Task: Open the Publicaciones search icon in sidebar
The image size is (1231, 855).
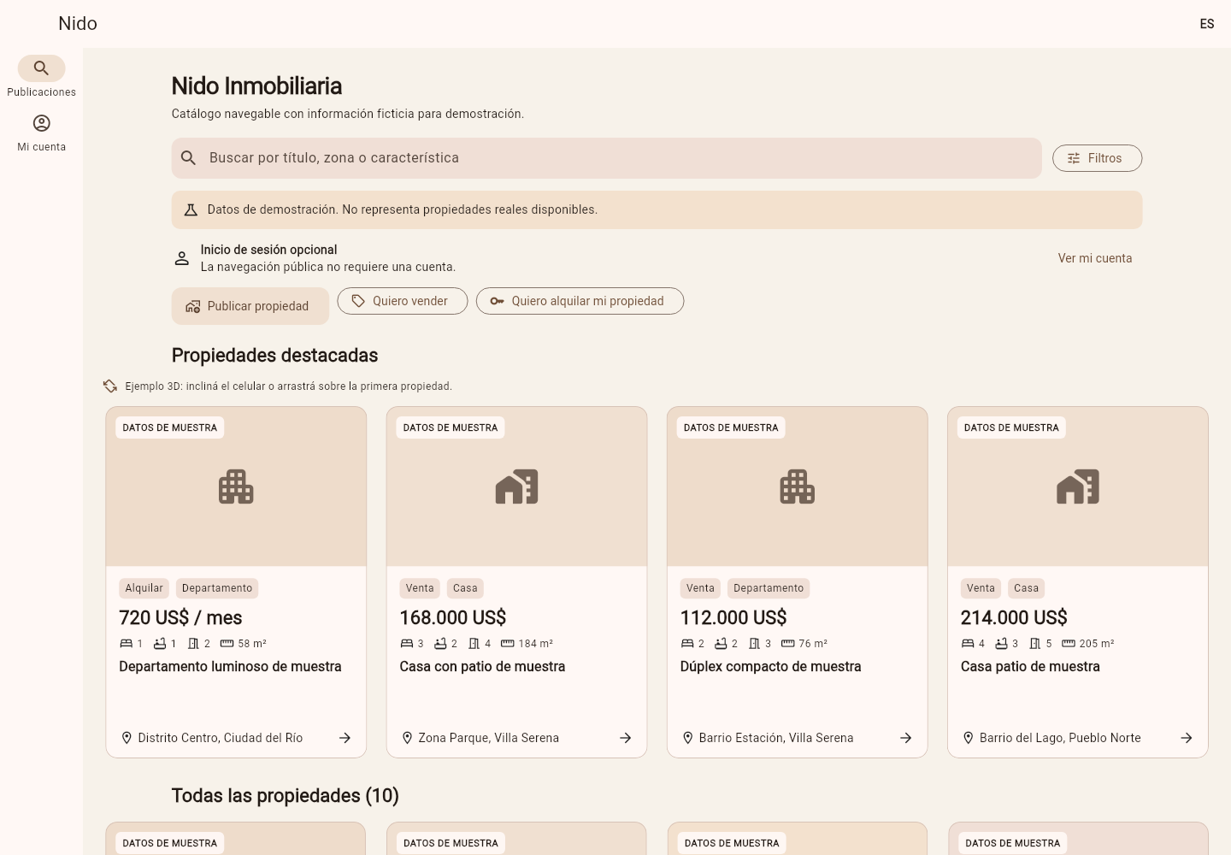Action: (41, 68)
